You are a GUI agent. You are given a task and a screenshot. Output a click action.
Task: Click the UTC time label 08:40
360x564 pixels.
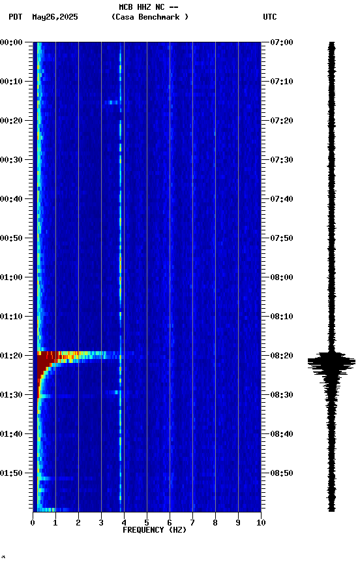pos(282,434)
